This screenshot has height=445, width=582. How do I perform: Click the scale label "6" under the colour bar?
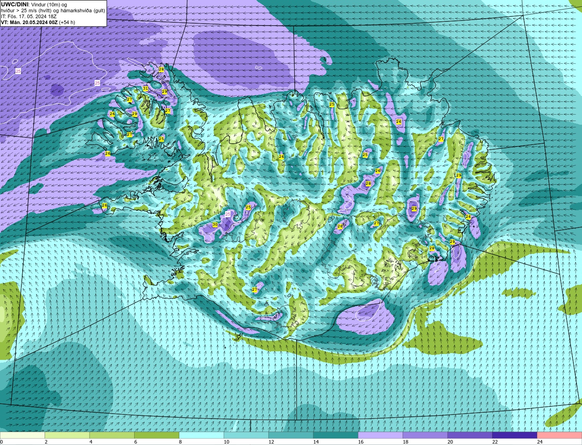point(135,442)
